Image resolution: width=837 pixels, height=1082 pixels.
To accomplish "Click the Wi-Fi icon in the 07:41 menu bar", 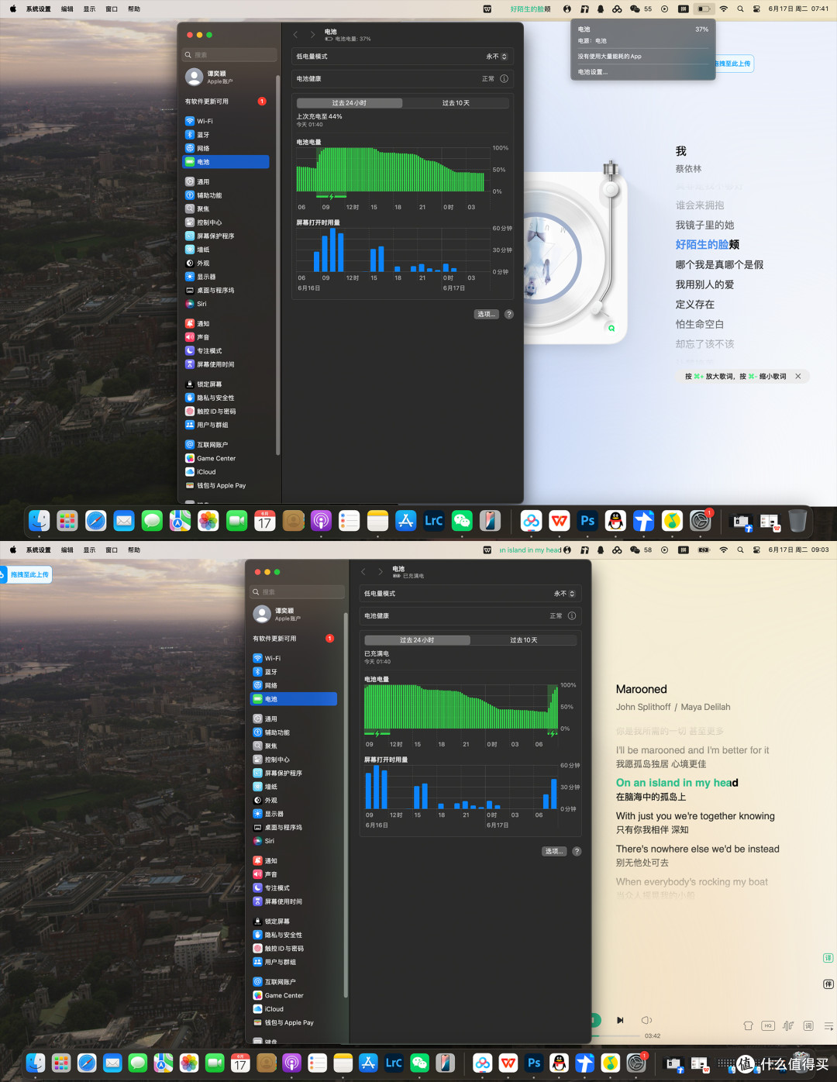I will 724,9.
